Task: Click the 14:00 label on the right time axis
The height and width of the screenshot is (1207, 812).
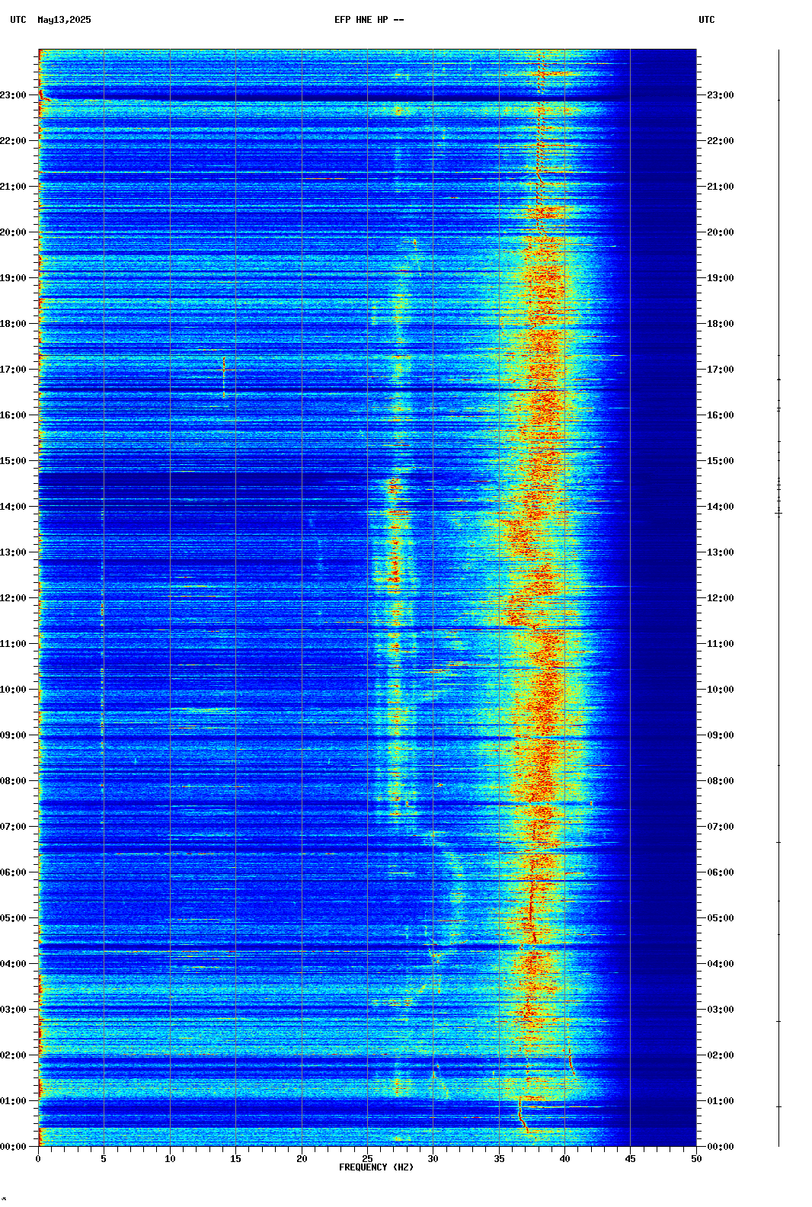Action: [x=721, y=507]
